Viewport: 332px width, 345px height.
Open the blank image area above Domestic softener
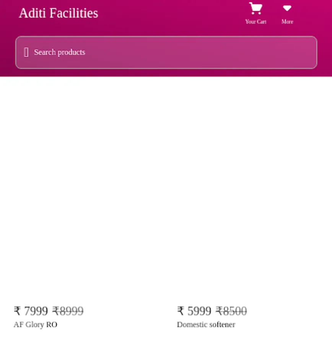248,190
